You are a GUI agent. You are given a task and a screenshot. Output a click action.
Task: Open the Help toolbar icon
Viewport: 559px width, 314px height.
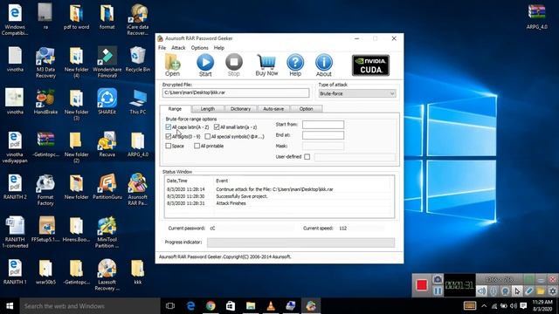click(295, 65)
